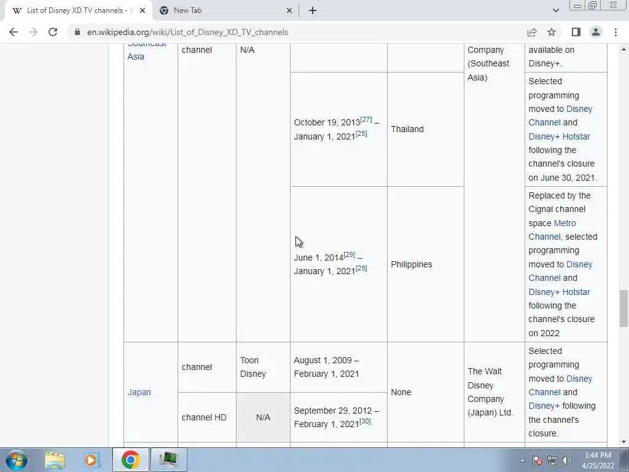Go back to the previous page
629x472 pixels.
[x=14, y=32]
